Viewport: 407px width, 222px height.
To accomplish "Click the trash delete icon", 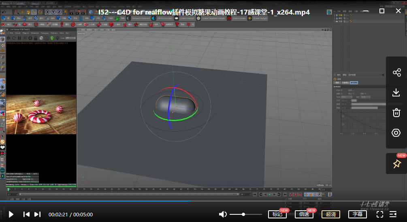I will pos(396,113).
